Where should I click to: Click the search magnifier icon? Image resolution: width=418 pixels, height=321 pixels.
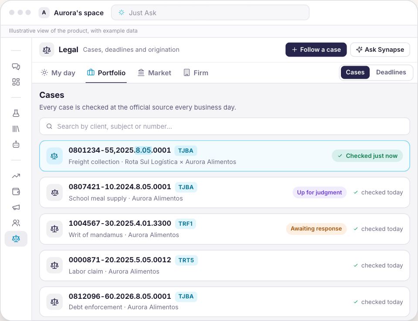tap(49, 126)
